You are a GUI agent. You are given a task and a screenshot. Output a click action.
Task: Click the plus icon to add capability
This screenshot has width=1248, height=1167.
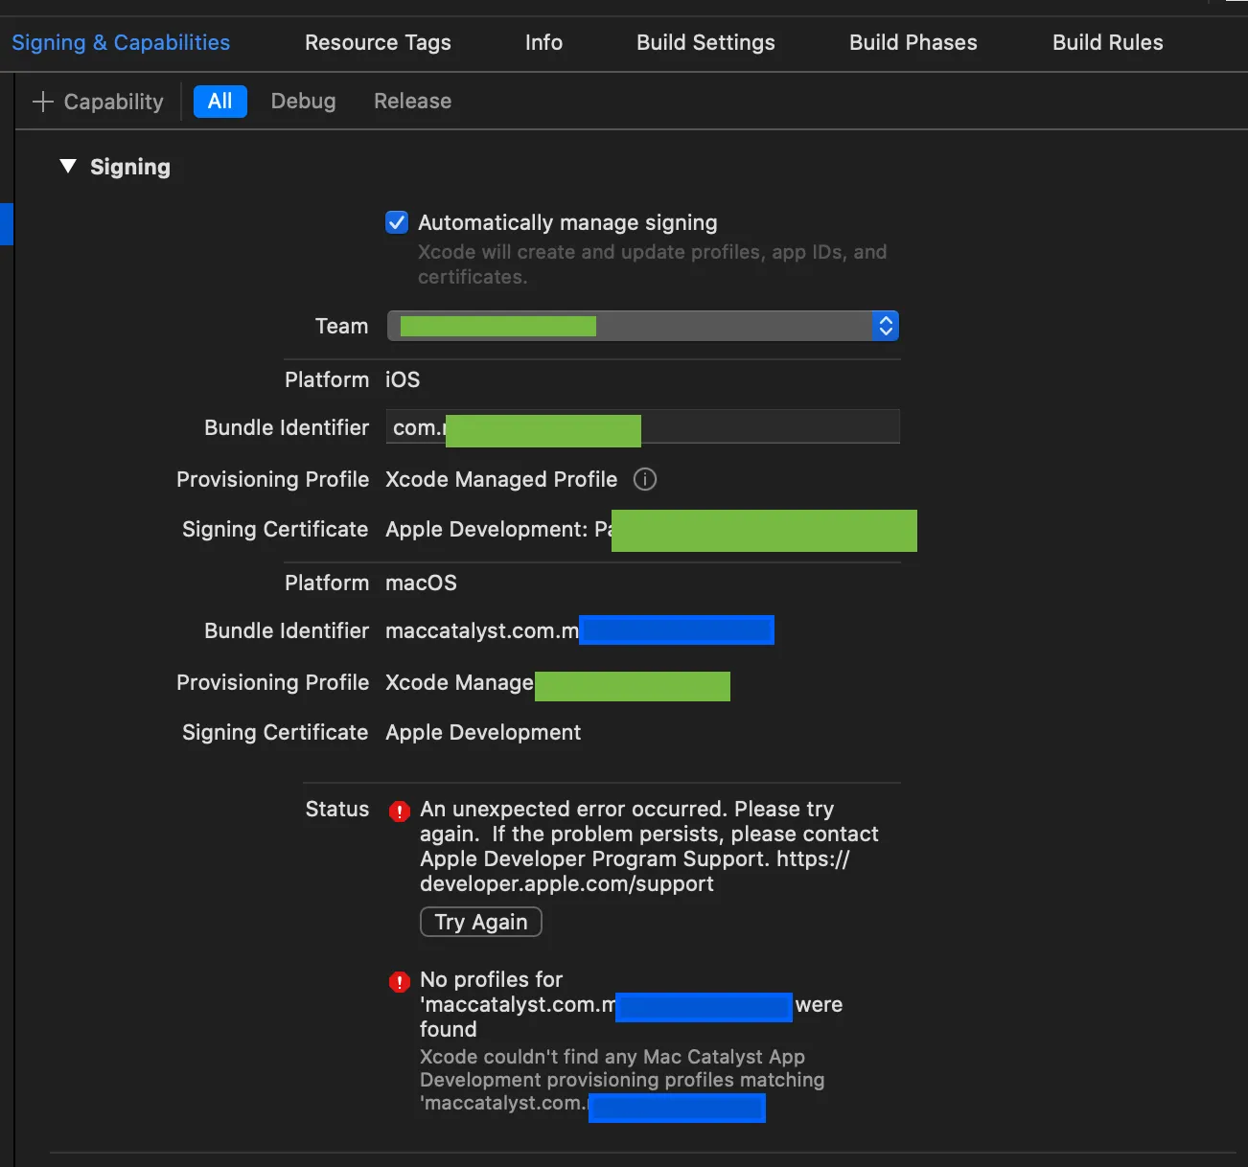tap(42, 102)
